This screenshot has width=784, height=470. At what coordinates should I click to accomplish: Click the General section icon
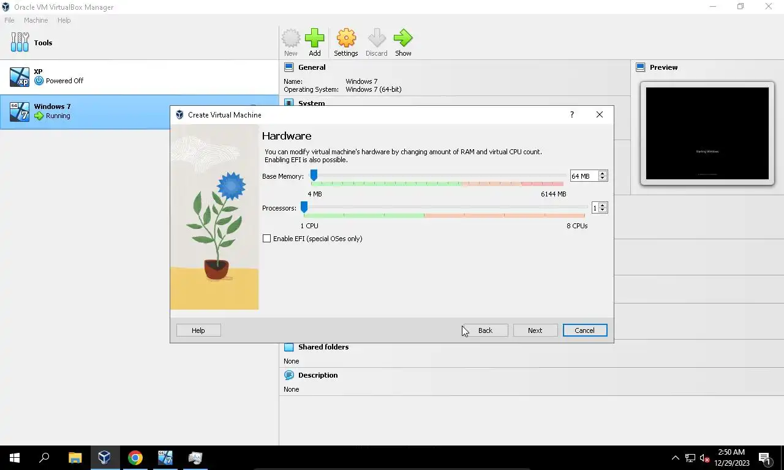pos(289,67)
